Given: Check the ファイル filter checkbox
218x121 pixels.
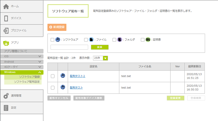Looking at the screenshot, I should coord(86,40).
